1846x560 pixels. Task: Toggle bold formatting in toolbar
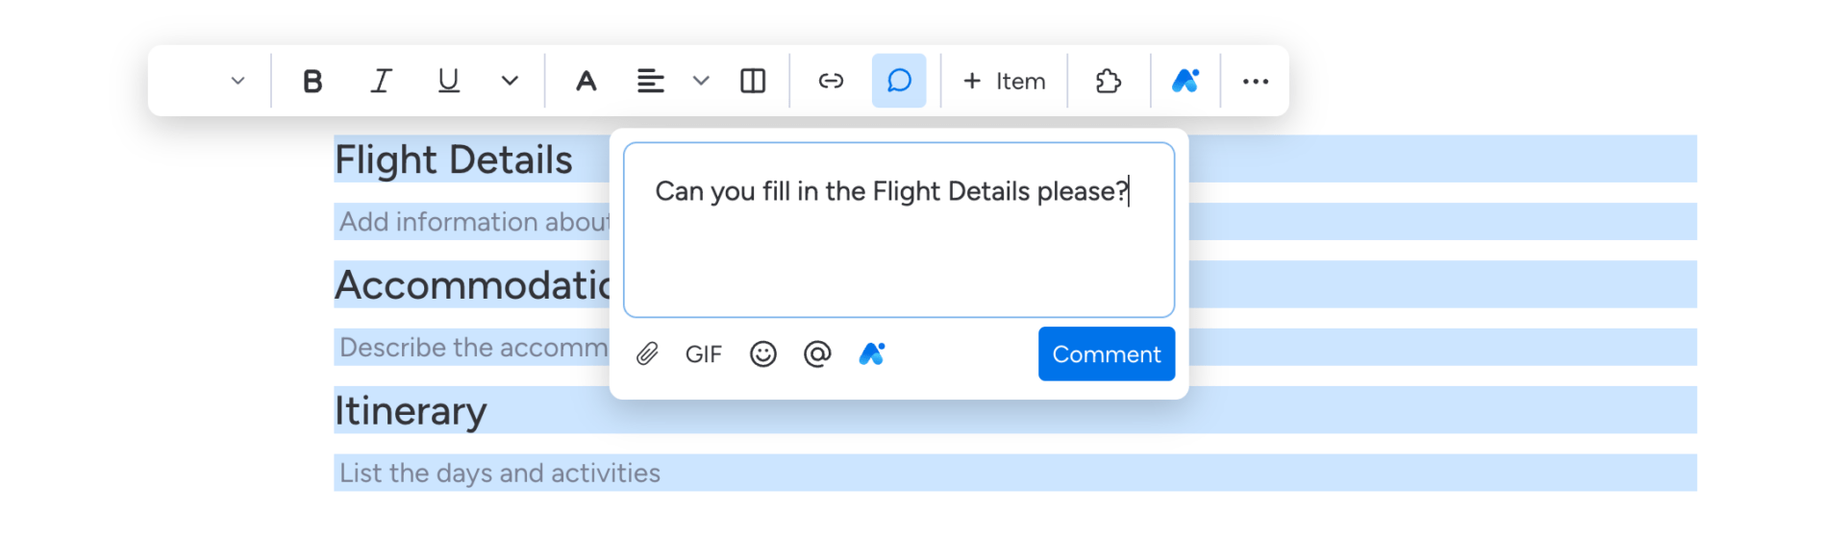[312, 82]
